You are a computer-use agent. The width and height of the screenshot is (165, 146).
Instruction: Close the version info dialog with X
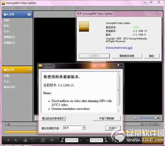[118, 65]
